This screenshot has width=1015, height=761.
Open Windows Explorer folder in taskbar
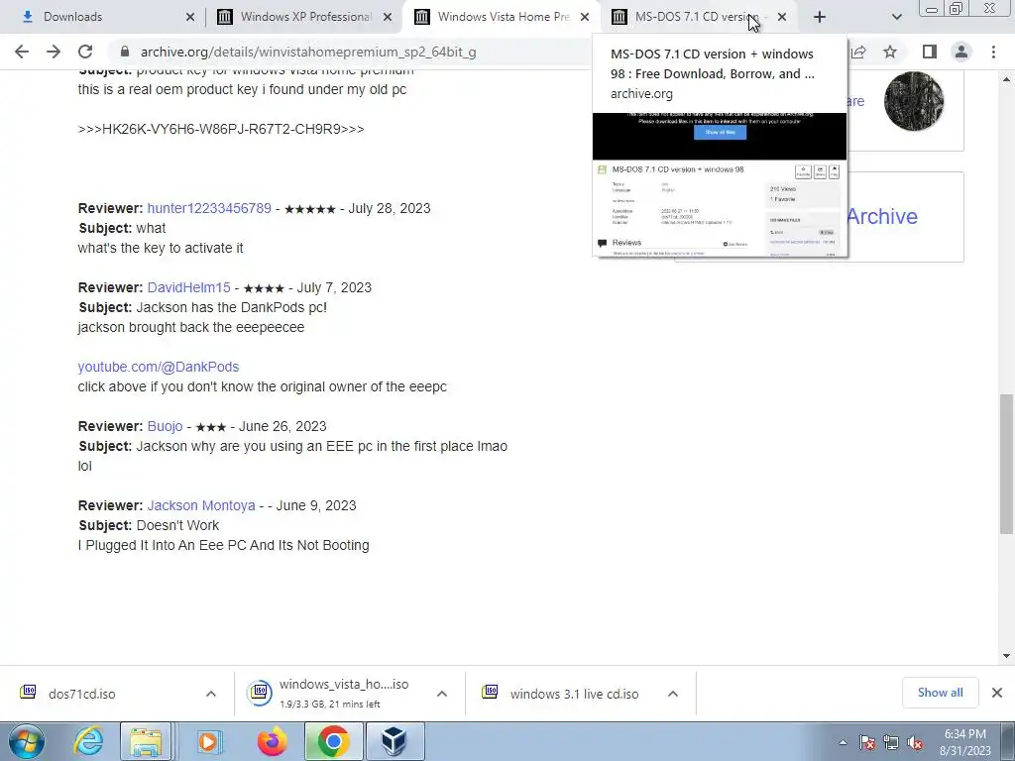pos(146,741)
